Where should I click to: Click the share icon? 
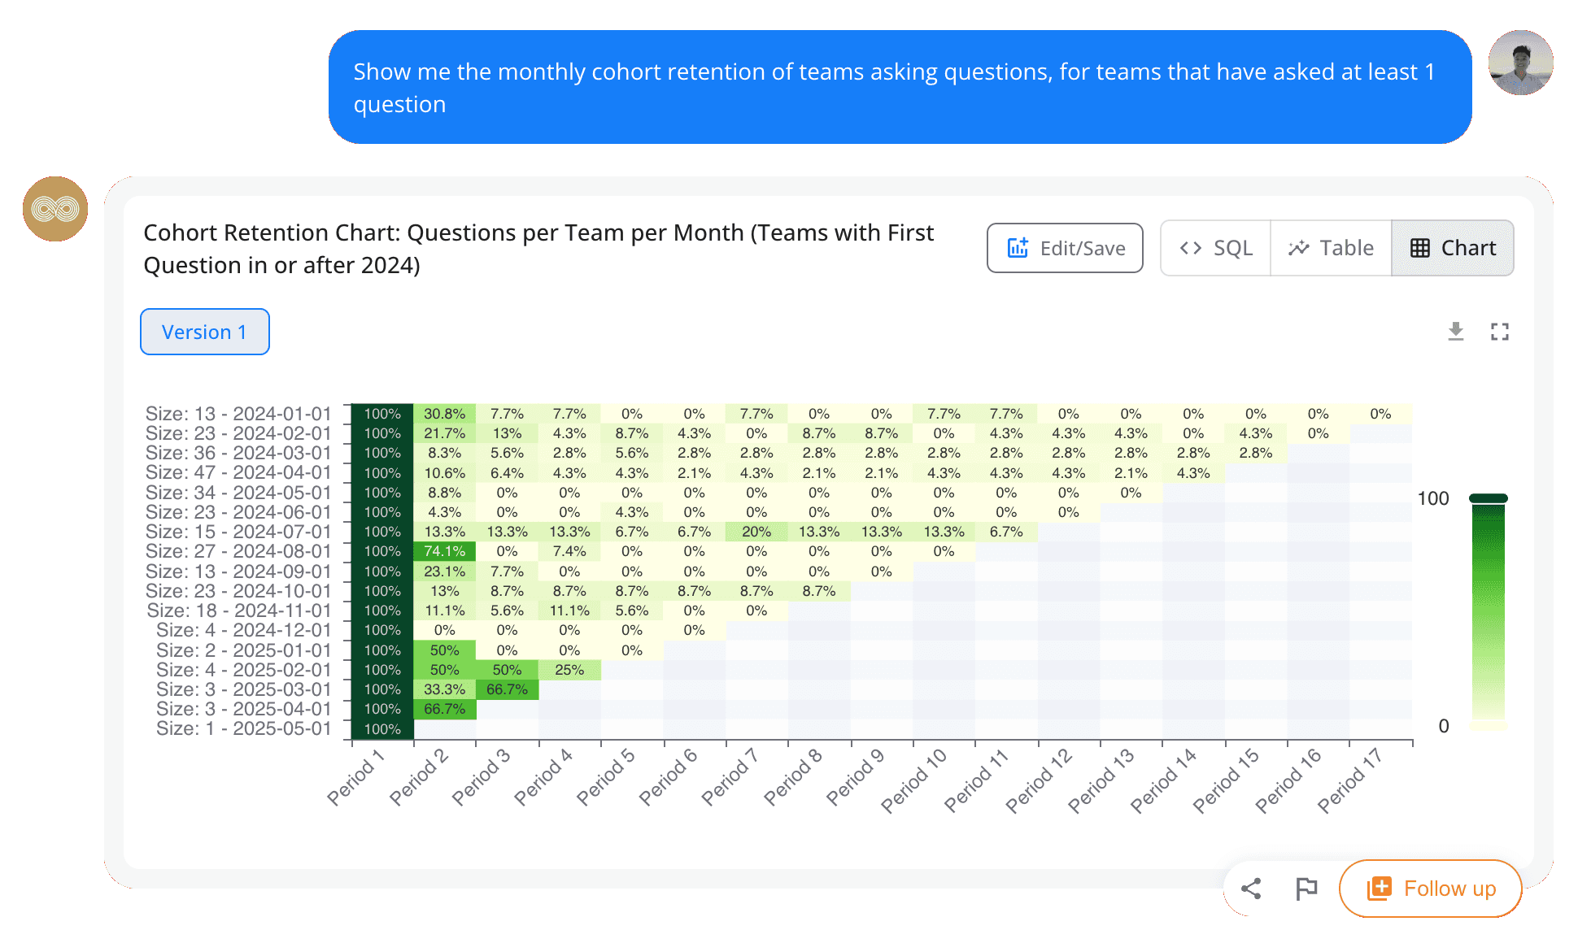[1251, 889]
